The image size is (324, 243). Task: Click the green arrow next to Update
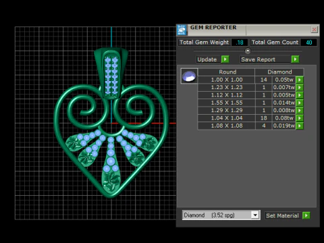[x=225, y=59]
